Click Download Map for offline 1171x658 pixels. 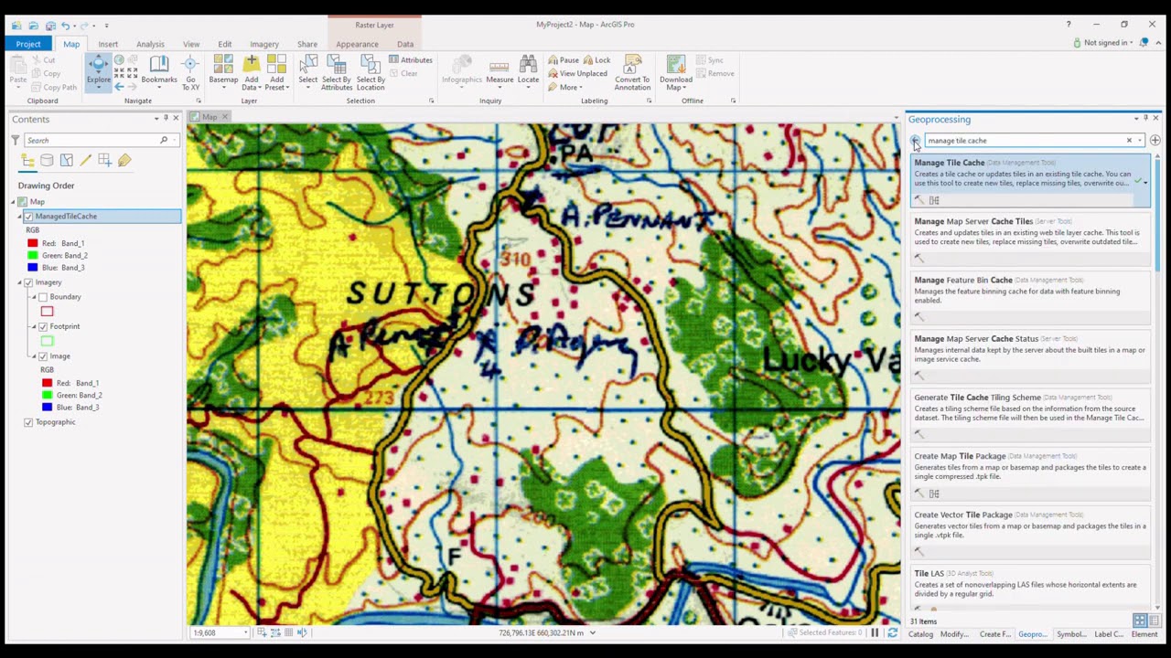click(676, 70)
